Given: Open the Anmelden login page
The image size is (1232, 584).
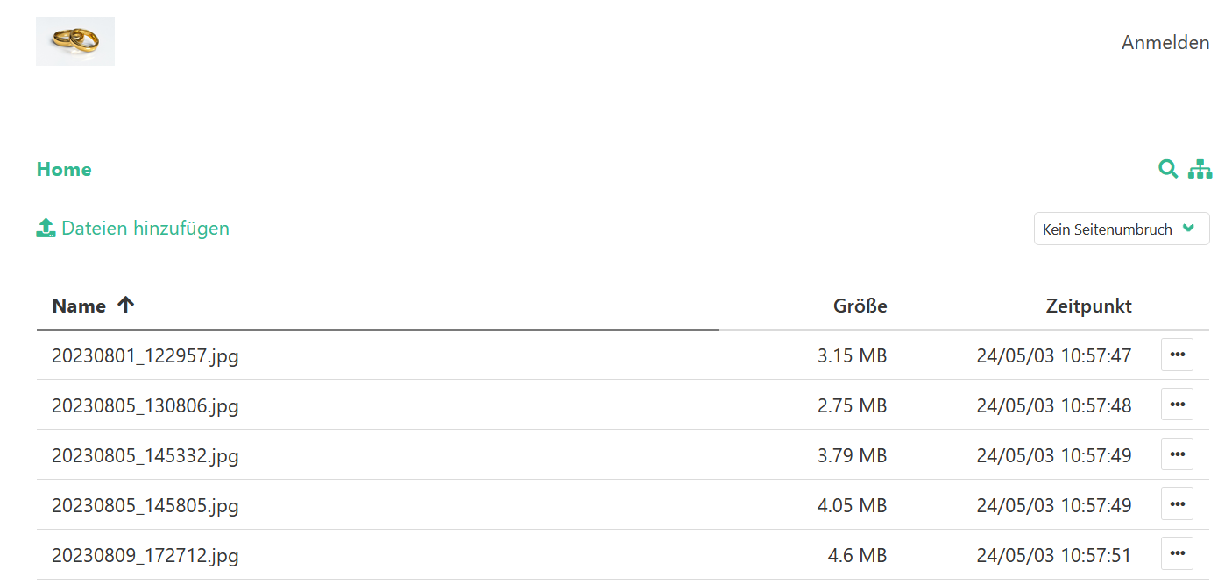Looking at the screenshot, I should tap(1165, 42).
